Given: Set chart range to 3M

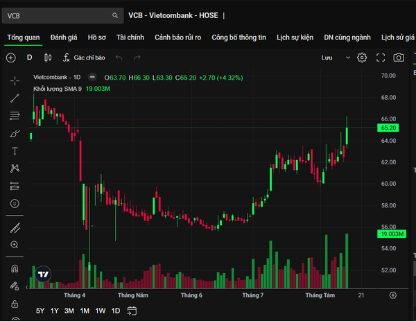Looking at the screenshot, I should [69, 311].
